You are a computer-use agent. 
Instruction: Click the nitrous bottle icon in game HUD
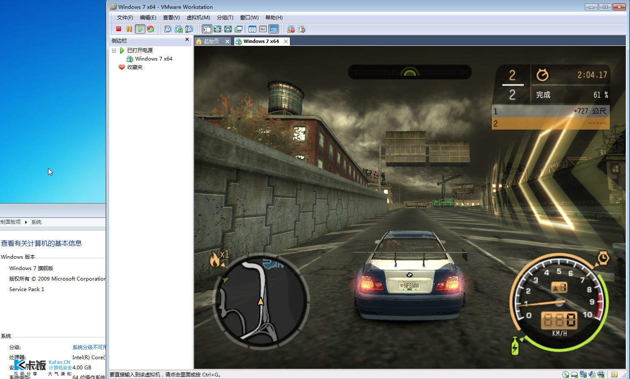pyautogui.click(x=515, y=346)
